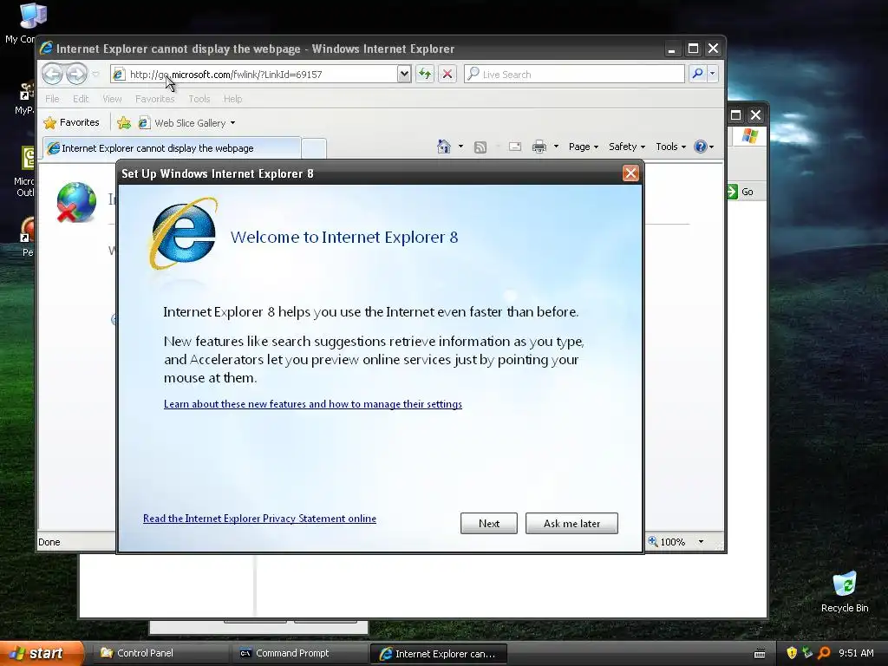The height and width of the screenshot is (666, 888).
Task: Click the Ask me later button
Action: [x=571, y=523]
